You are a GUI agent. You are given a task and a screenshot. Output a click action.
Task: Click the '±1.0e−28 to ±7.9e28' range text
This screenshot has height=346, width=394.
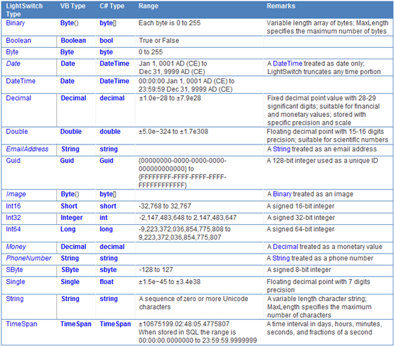[170, 98]
